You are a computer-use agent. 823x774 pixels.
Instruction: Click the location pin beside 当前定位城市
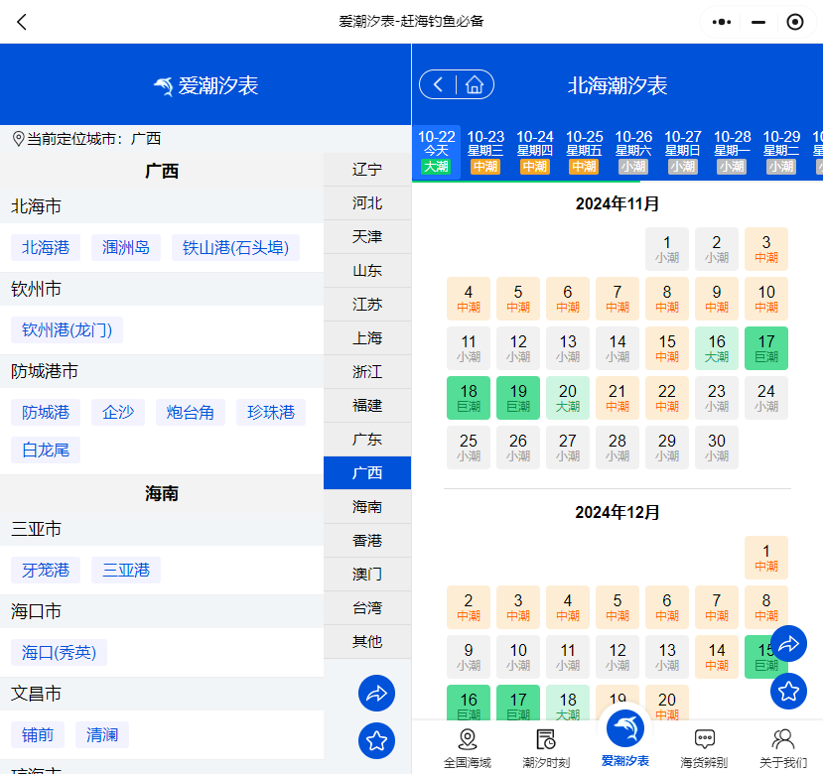pyautogui.click(x=18, y=139)
